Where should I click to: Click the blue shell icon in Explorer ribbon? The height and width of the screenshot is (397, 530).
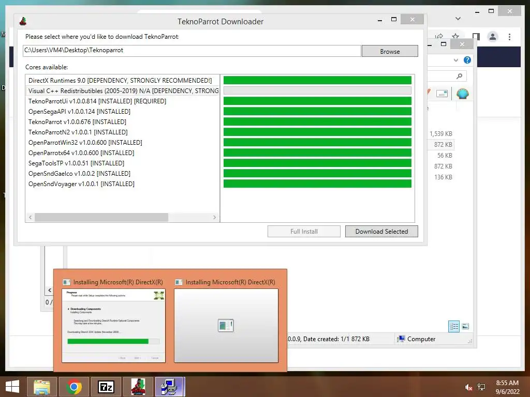tap(462, 94)
